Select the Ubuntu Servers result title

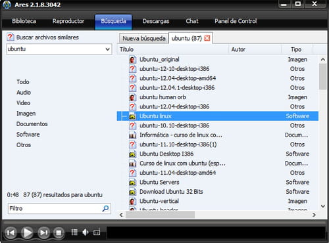(x=159, y=183)
